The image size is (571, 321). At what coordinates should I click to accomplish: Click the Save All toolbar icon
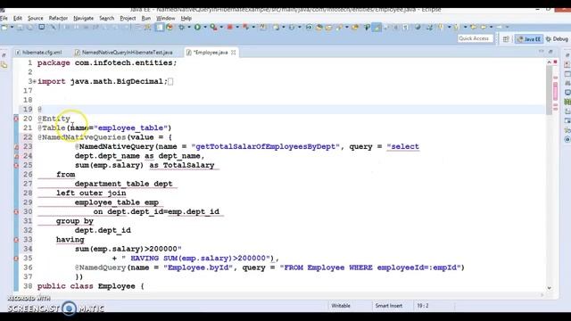point(30,28)
